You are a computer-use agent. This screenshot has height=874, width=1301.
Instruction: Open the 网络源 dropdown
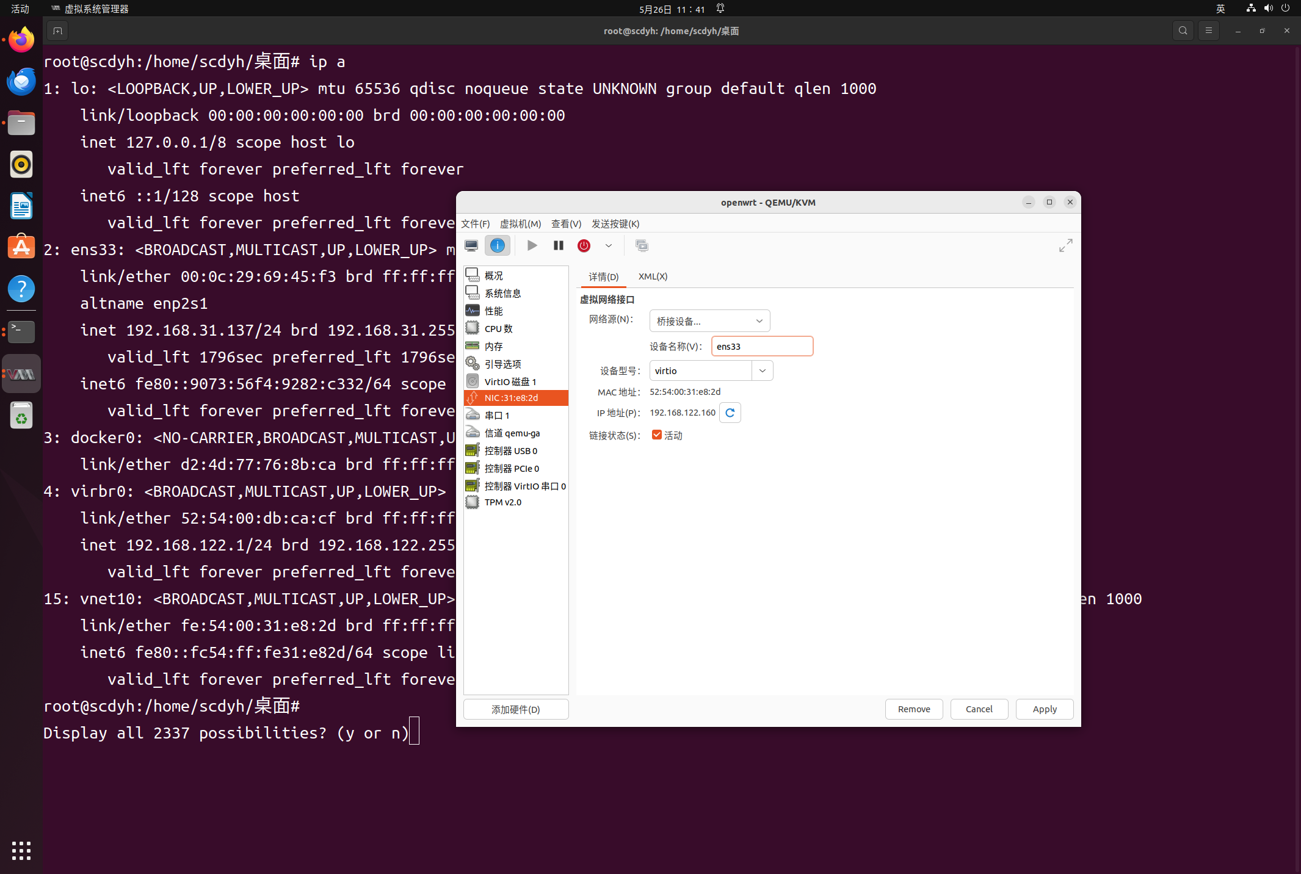click(709, 321)
